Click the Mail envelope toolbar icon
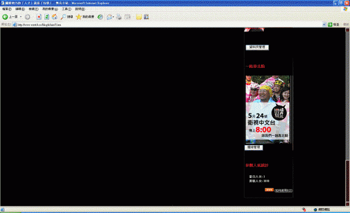This screenshot has width=350, height=213. click(x=109, y=17)
